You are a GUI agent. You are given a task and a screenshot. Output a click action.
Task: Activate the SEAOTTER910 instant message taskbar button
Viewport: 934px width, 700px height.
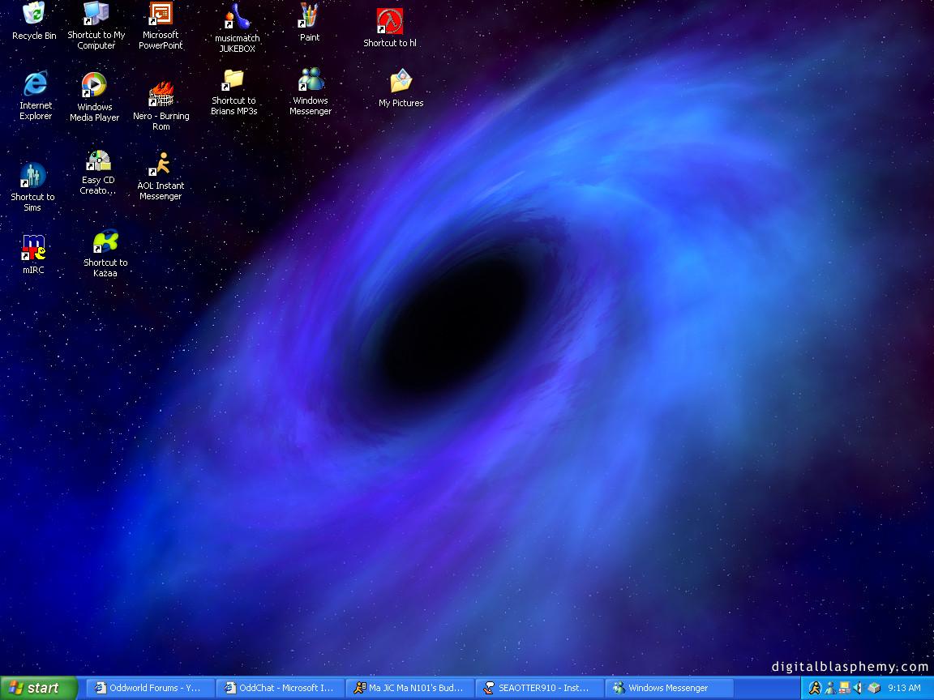click(x=539, y=688)
